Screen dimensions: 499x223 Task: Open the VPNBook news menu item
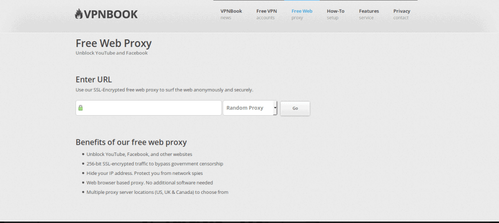pos(230,14)
